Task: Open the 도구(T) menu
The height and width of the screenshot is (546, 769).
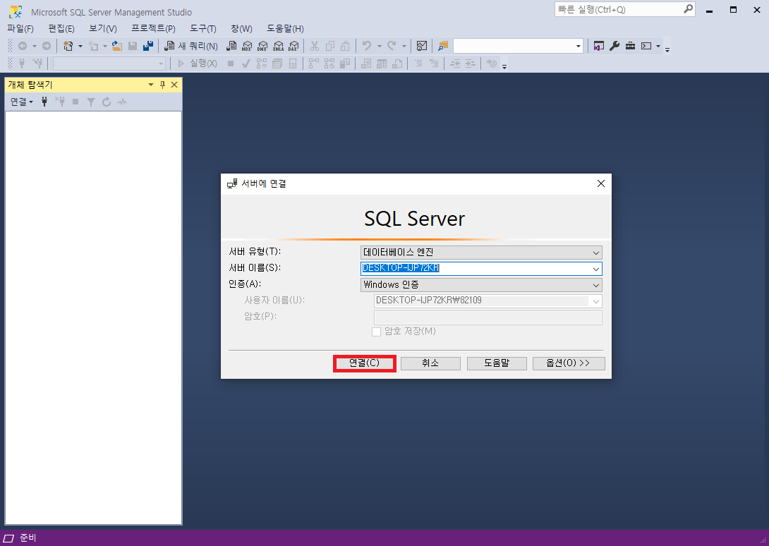Action: click(x=203, y=29)
